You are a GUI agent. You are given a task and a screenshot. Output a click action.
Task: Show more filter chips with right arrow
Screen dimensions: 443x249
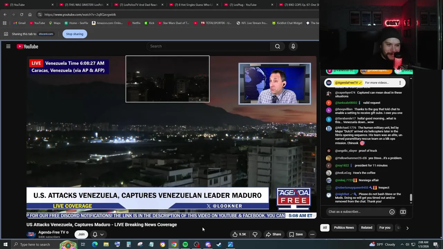pos(407,228)
